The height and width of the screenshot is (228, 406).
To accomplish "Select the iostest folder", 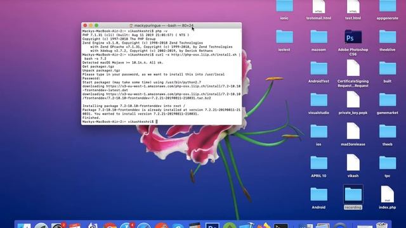I will coord(284,37).
